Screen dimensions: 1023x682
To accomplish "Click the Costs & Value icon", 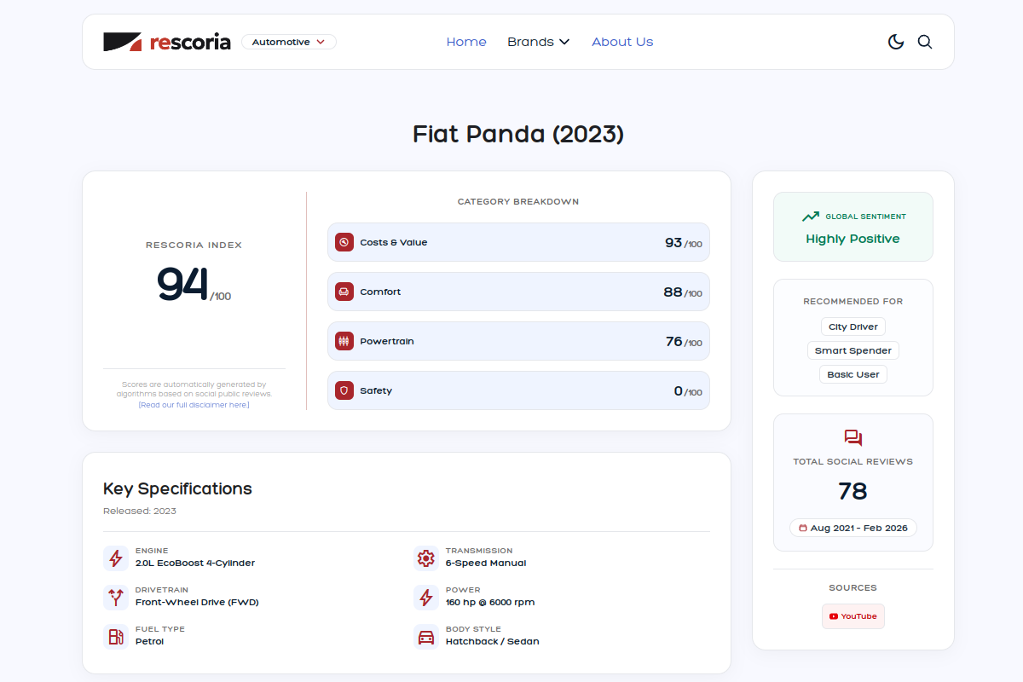I will 344,242.
